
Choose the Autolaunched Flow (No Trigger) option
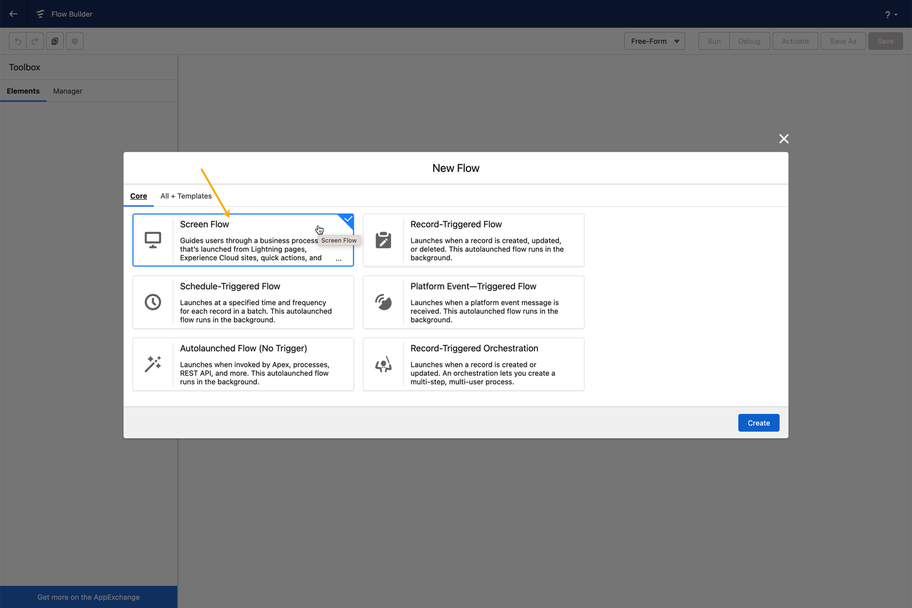pos(243,364)
